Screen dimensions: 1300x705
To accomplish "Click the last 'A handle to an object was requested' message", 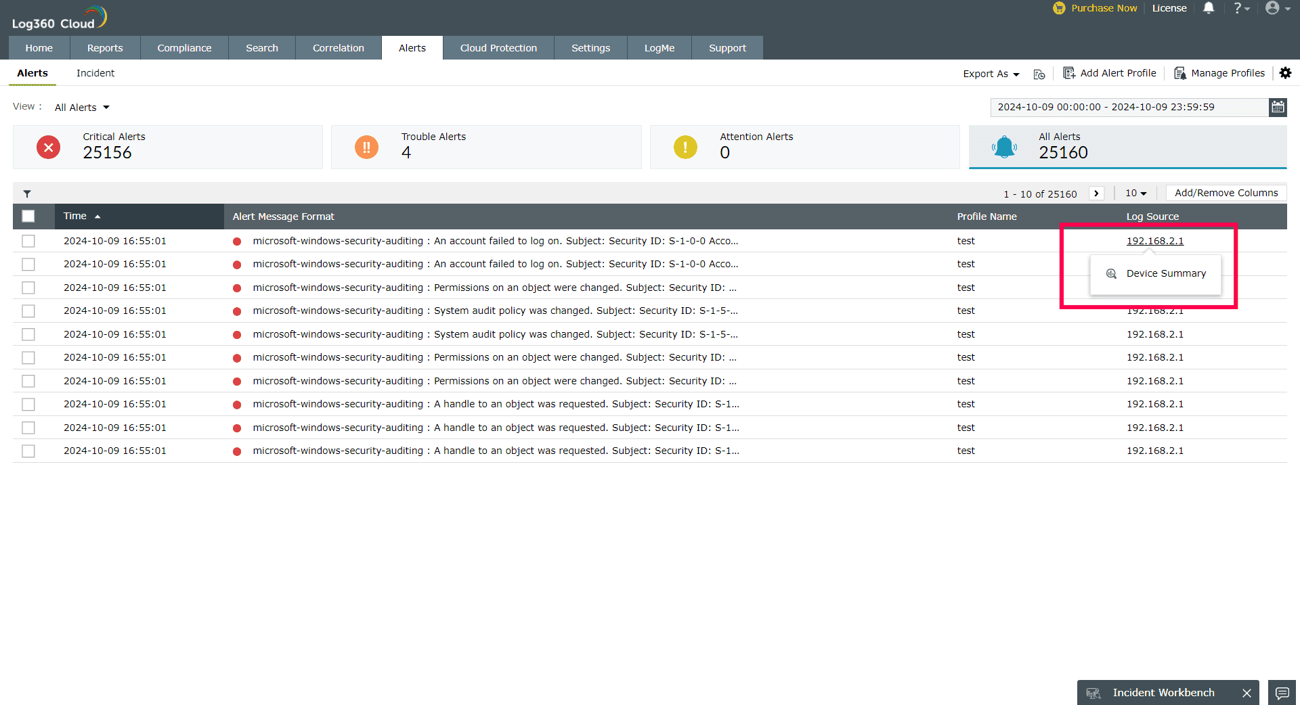I will click(496, 451).
